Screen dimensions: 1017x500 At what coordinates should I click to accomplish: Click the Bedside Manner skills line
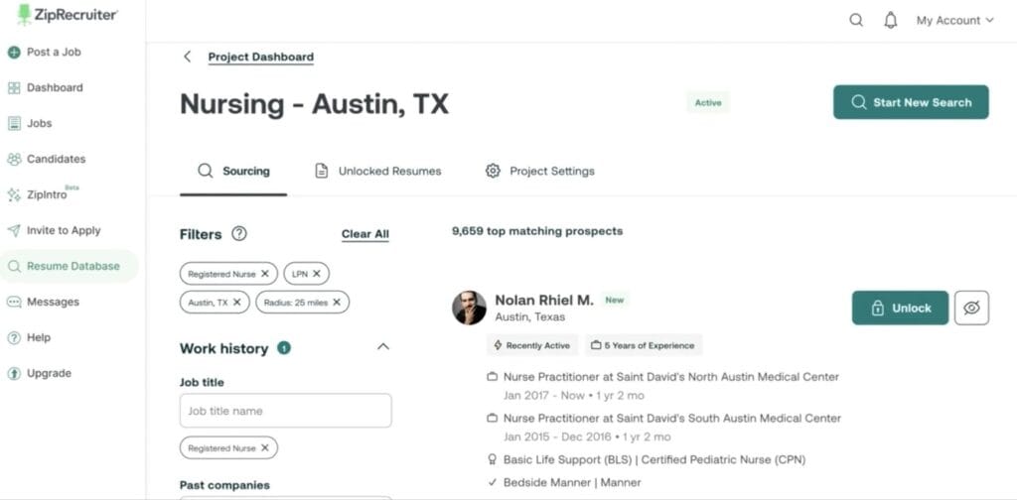[x=572, y=482]
